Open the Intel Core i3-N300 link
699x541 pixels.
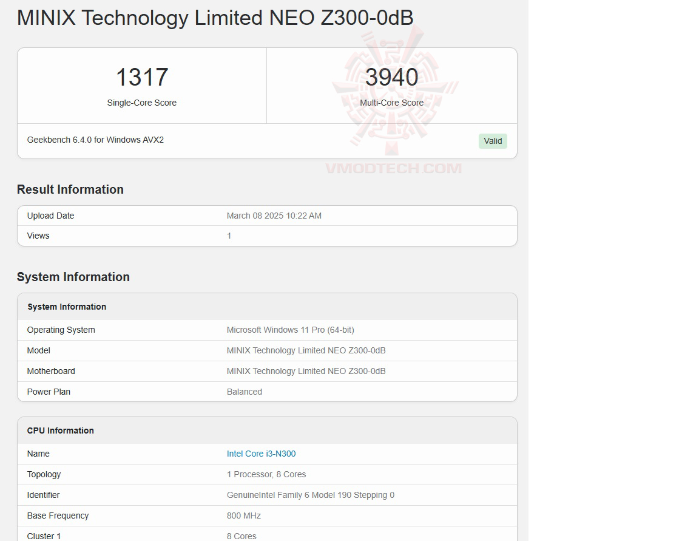261,454
